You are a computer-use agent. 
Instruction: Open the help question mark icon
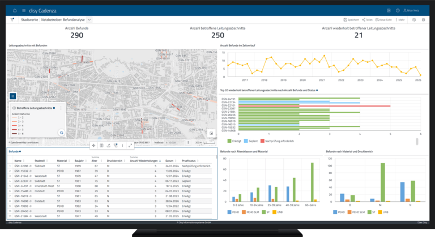(x=398, y=11)
